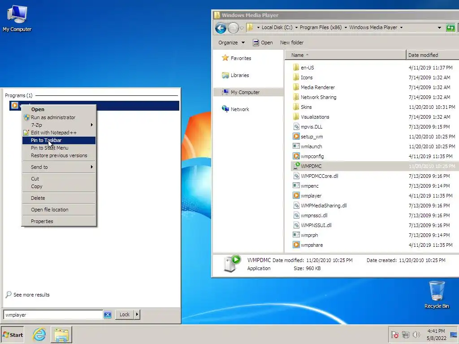The width and height of the screenshot is (459, 344).
Task: Expand the arrow after Local Disk (C:)
Action: pyautogui.click(x=296, y=27)
